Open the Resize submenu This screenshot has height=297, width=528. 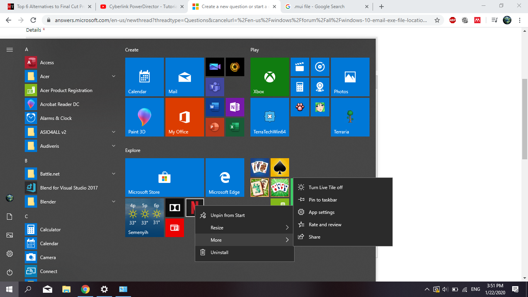tap(245, 228)
